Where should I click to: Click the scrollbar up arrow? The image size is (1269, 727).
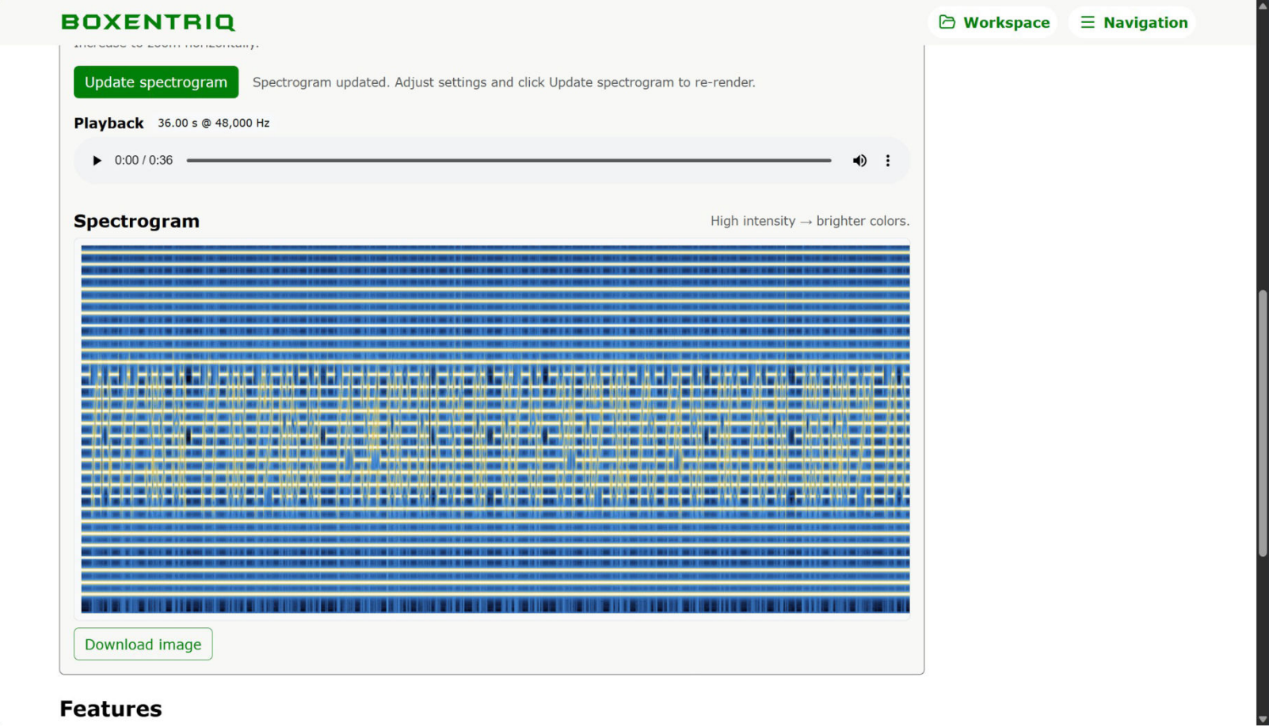pyautogui.click(x=1263, y=6)
